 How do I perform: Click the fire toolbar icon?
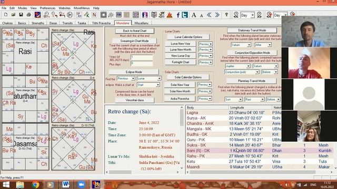click(x=170, y=15)
